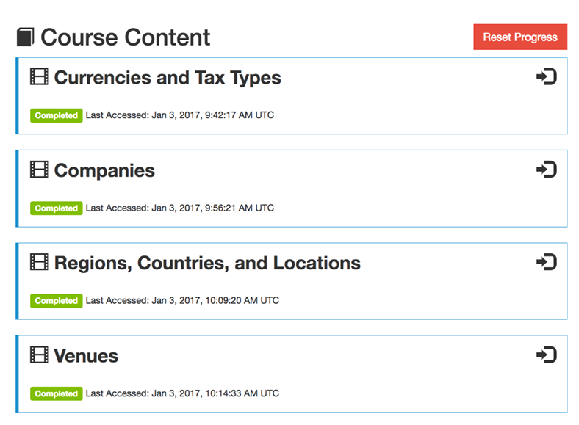579x425 pixels.
Task: Click the film strip icon next to Venues
Action: tap(40, 355)
